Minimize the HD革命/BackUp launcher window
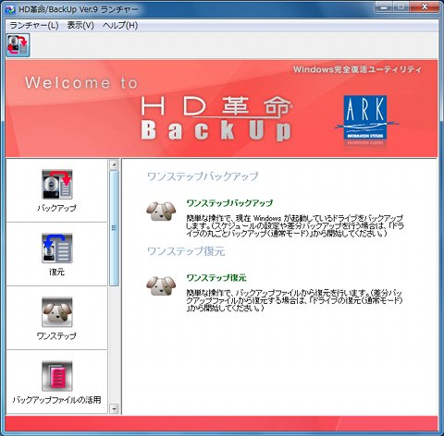This screenshot has width=444, height=436. pyautogui.click(x=385, y=7)
